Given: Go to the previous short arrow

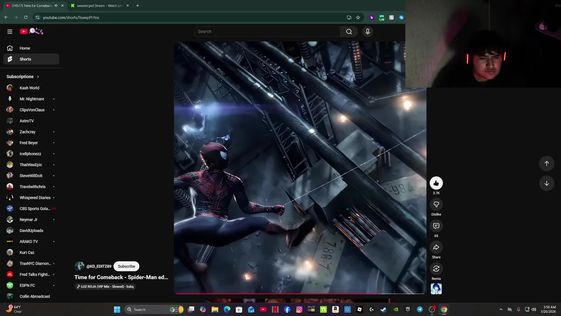Looking at the screenshot, I should (x=547, y=163).
